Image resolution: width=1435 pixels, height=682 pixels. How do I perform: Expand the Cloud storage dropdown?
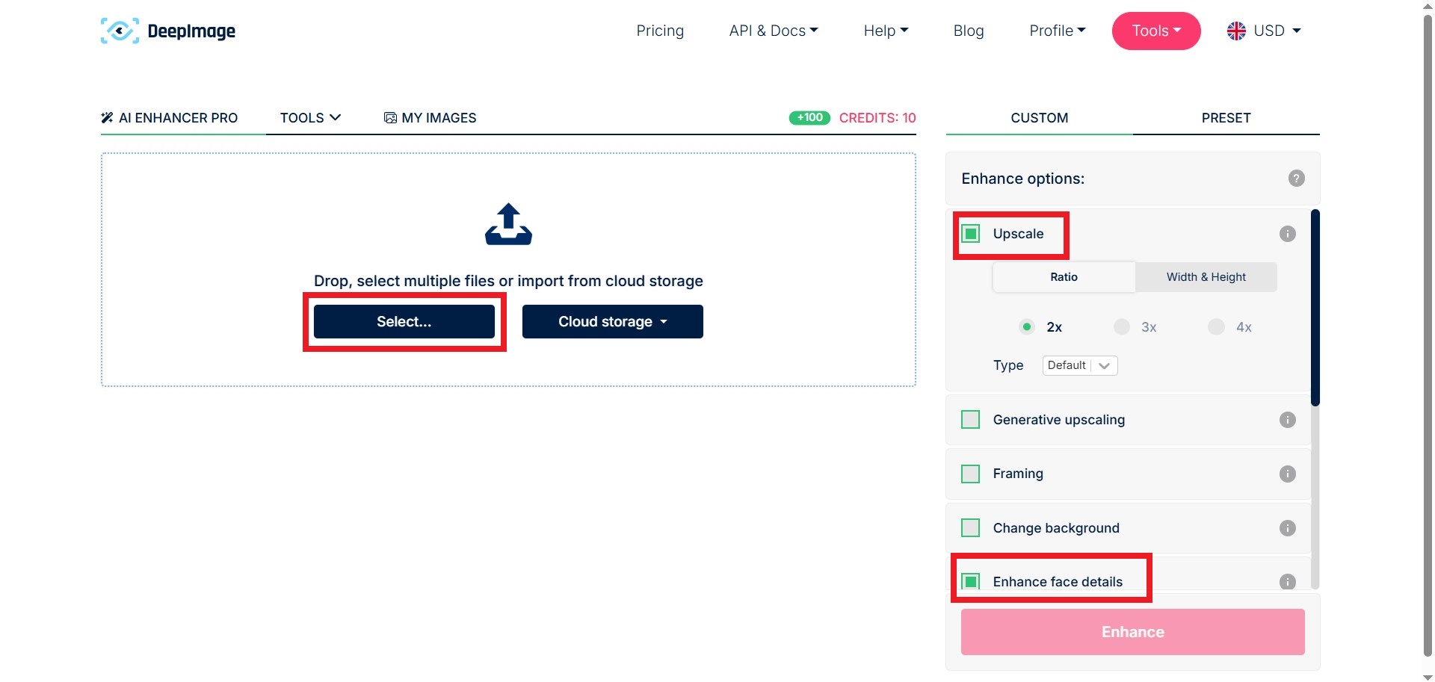(612, 322)
